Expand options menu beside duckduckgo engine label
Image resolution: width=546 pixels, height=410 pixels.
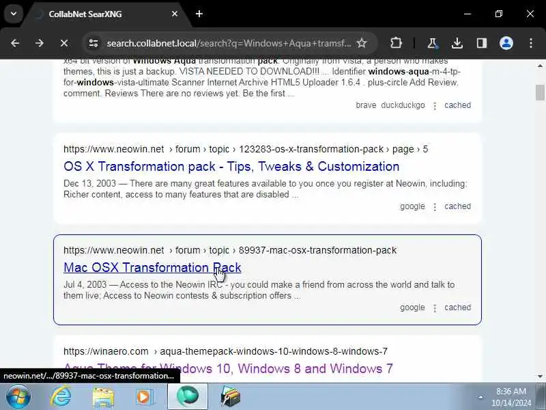pos(435,106)
